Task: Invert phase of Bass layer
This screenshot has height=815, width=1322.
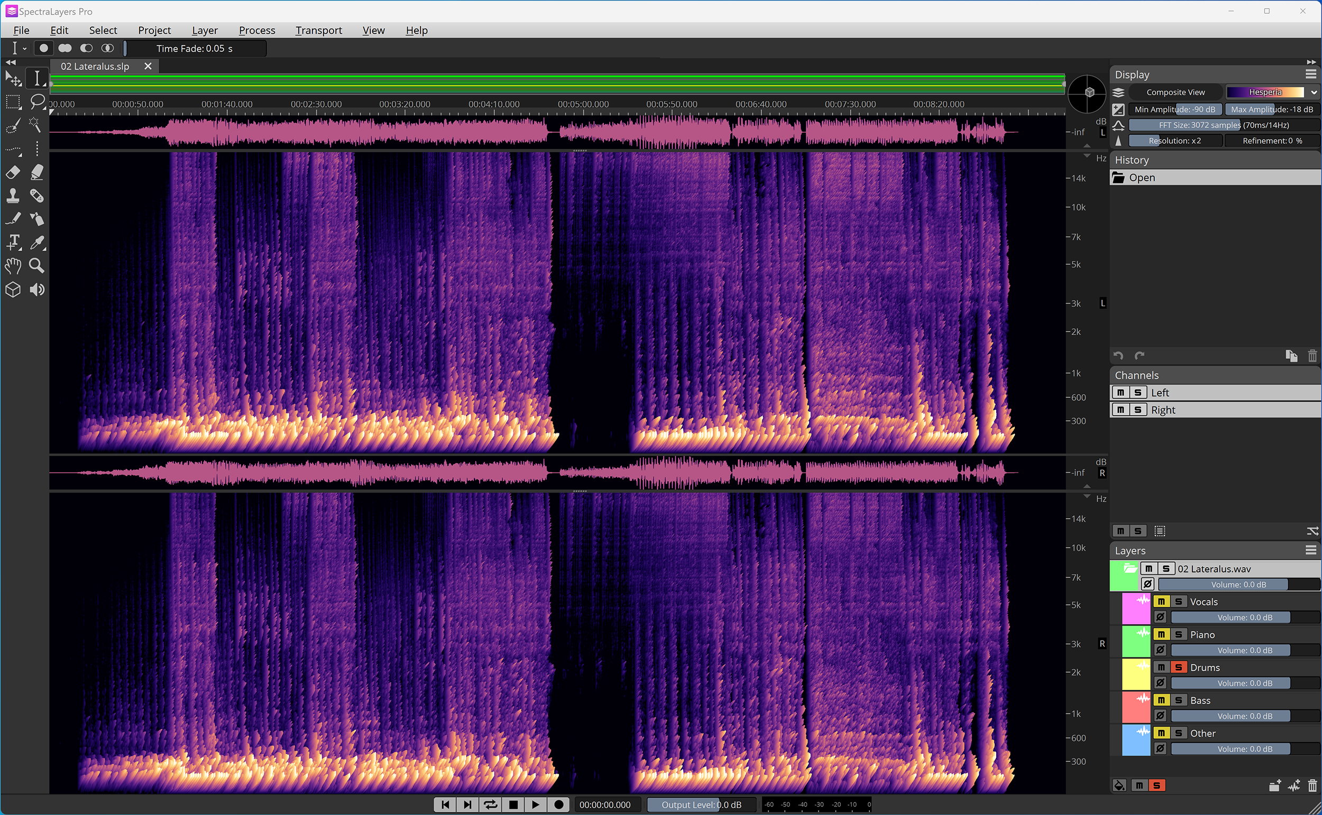Action: click(1160, 716)
